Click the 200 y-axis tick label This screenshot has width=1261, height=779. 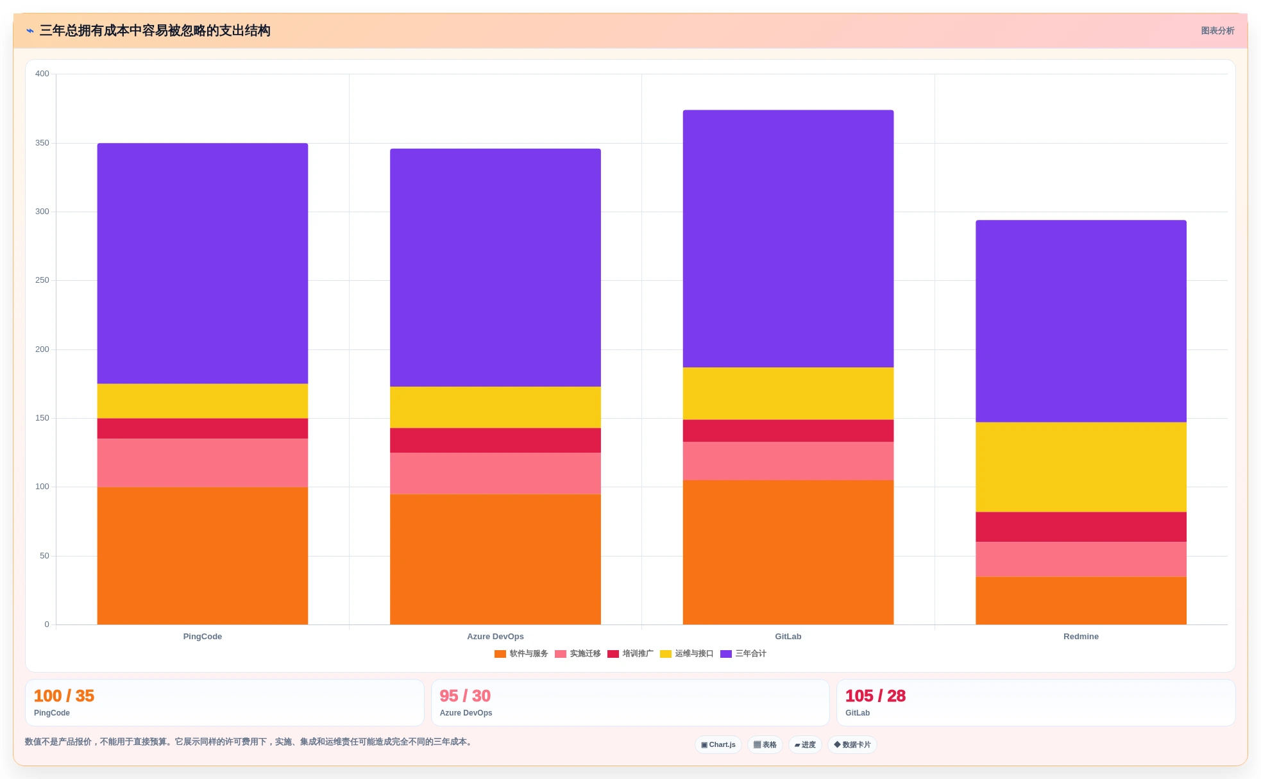42,349
